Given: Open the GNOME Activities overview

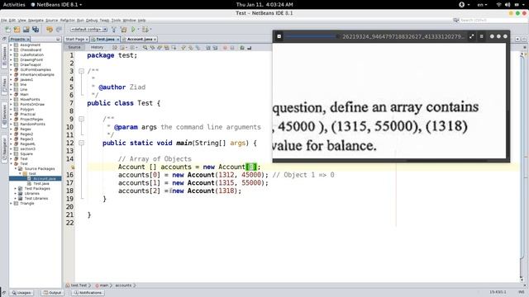Looking at the screenshot, I should click(14, 5).
